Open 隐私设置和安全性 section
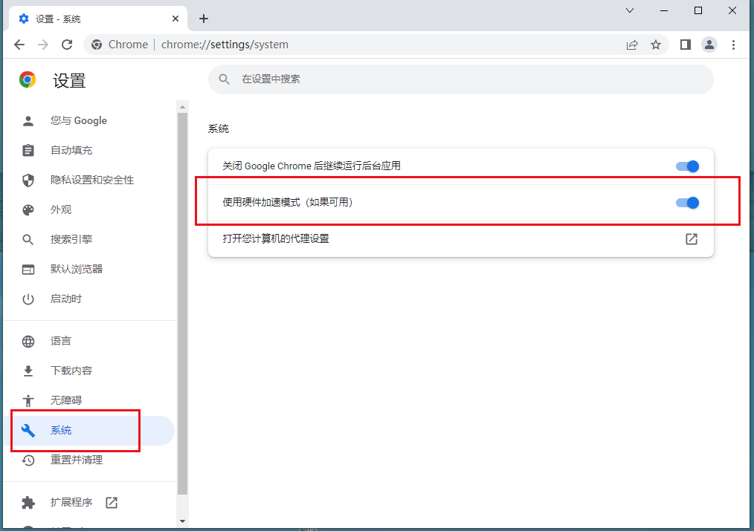Viewport: 754px width, 531px height. pos(90,180)
